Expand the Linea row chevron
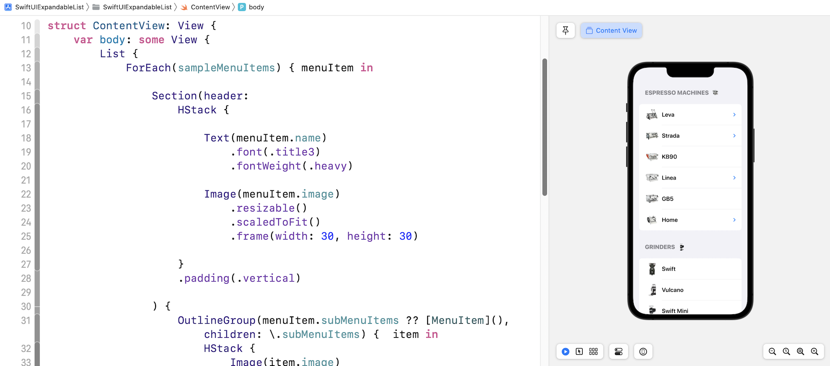The height and width of the screenshot is (366, 830). [x=734, y=178]
